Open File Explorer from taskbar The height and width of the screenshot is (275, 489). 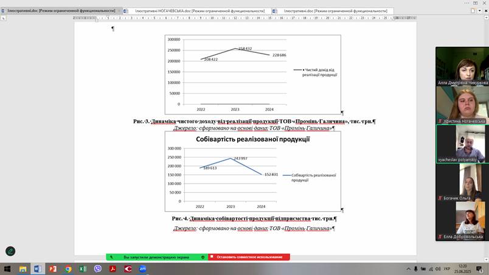tap(23, 268)
